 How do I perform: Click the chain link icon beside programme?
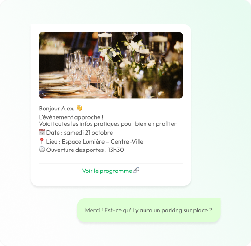click(136, 171)
